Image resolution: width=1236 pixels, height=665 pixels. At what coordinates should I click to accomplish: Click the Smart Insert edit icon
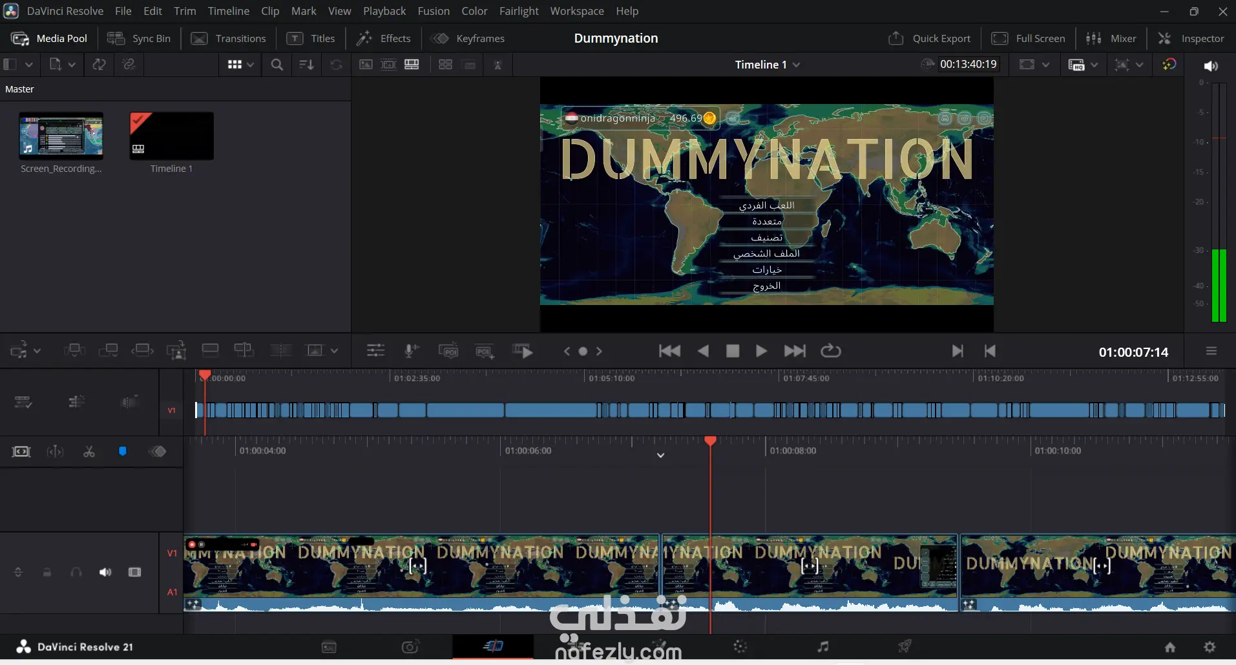[74, 351]
